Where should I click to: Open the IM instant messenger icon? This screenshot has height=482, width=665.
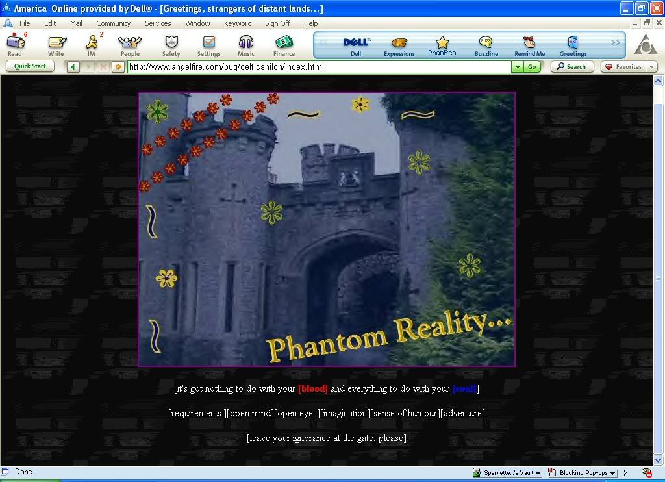pyautogui.click(x=92, y=43)
